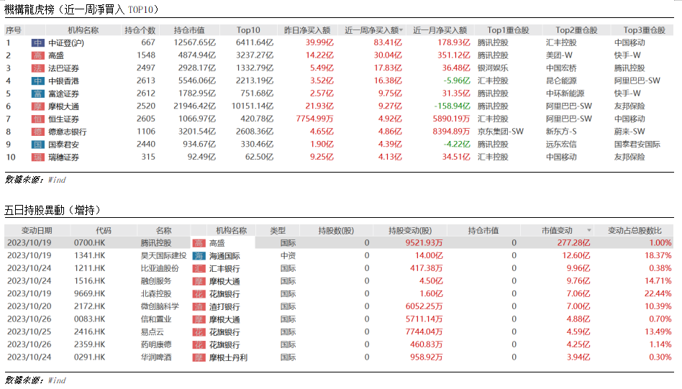Image resolution: width=682 pixels, height=389 pixels.
Task: Sort by 变动占总股数比 header
Action: tap(635, 231)
